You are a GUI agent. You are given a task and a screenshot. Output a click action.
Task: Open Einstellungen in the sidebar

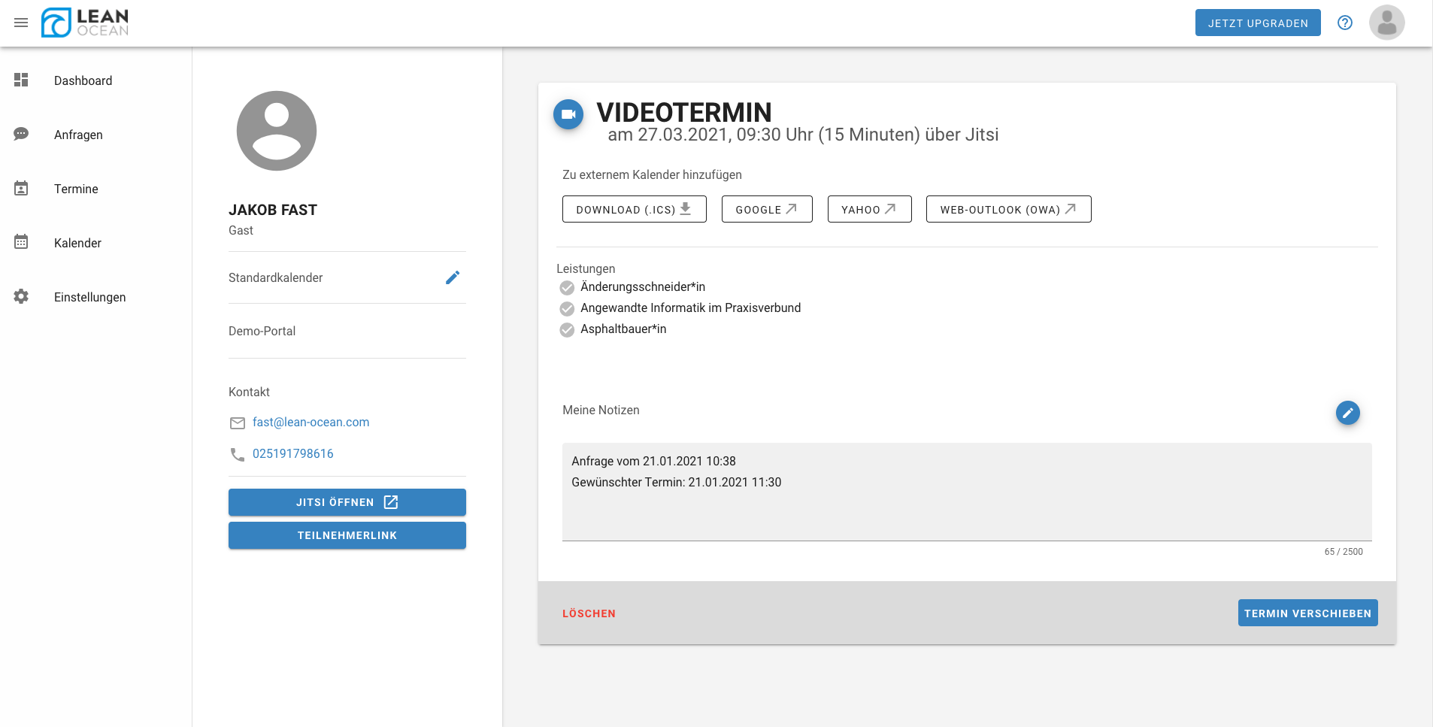click(89, 297)
